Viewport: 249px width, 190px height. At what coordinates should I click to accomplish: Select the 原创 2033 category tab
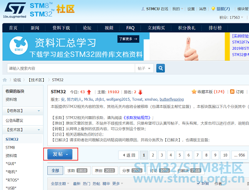[x=105, y=171]
